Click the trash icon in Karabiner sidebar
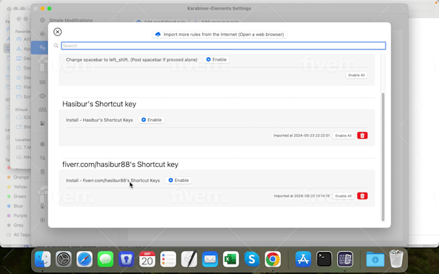The image size is (439, 274). [x=43, y=171]
